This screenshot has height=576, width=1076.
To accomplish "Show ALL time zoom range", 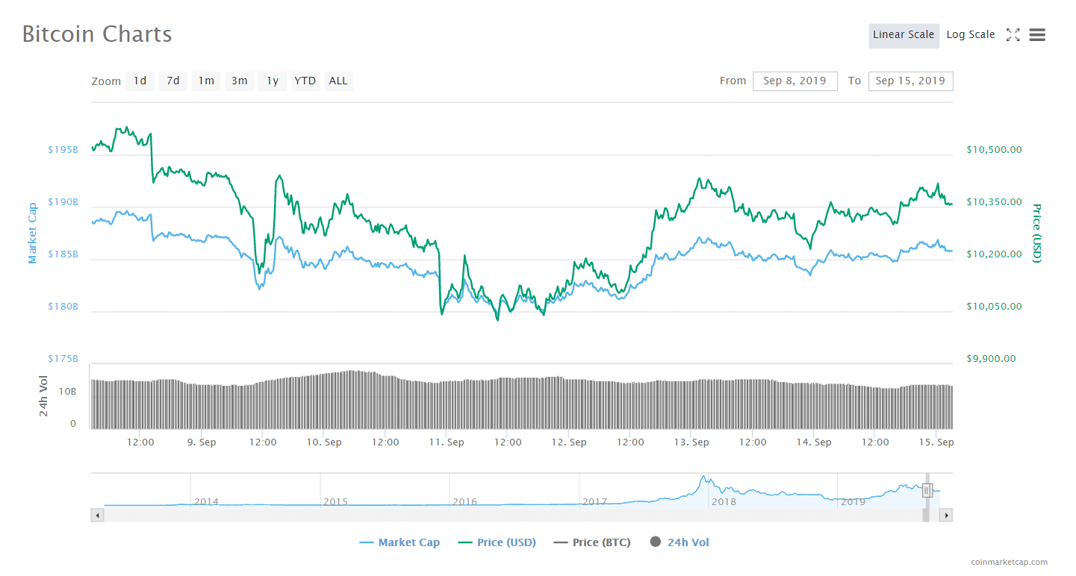I will pos(338,81).
